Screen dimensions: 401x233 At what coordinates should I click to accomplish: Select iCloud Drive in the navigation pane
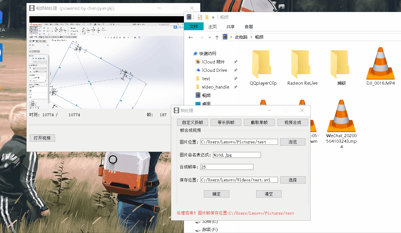point(214,70)
